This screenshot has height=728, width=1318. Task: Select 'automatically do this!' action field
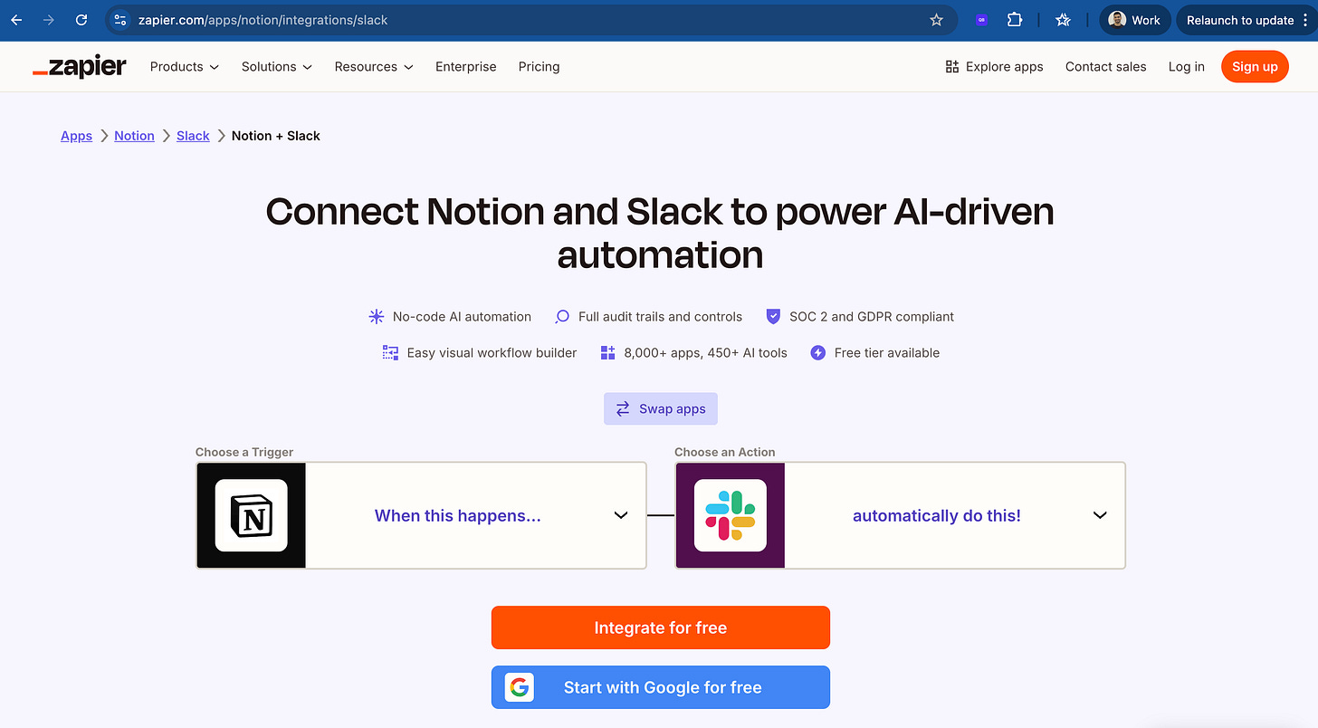click(x=901, y=515)
